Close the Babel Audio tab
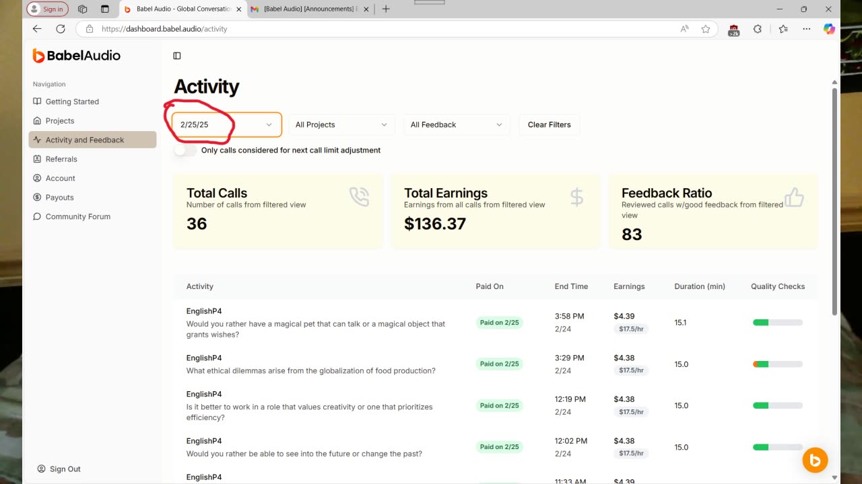 coord(239,9)
